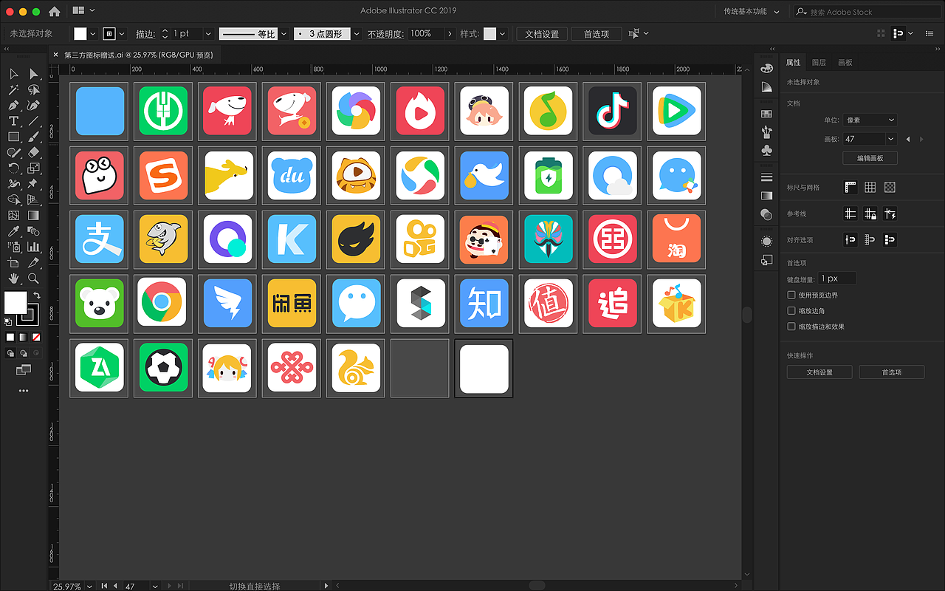Click 文档设置 under 快速操作
Image resolution: width=945 pixels, height=591 pixels.
(819, 372)
